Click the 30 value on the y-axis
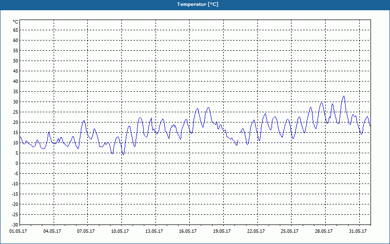390x244 pixels. point(16,102)
